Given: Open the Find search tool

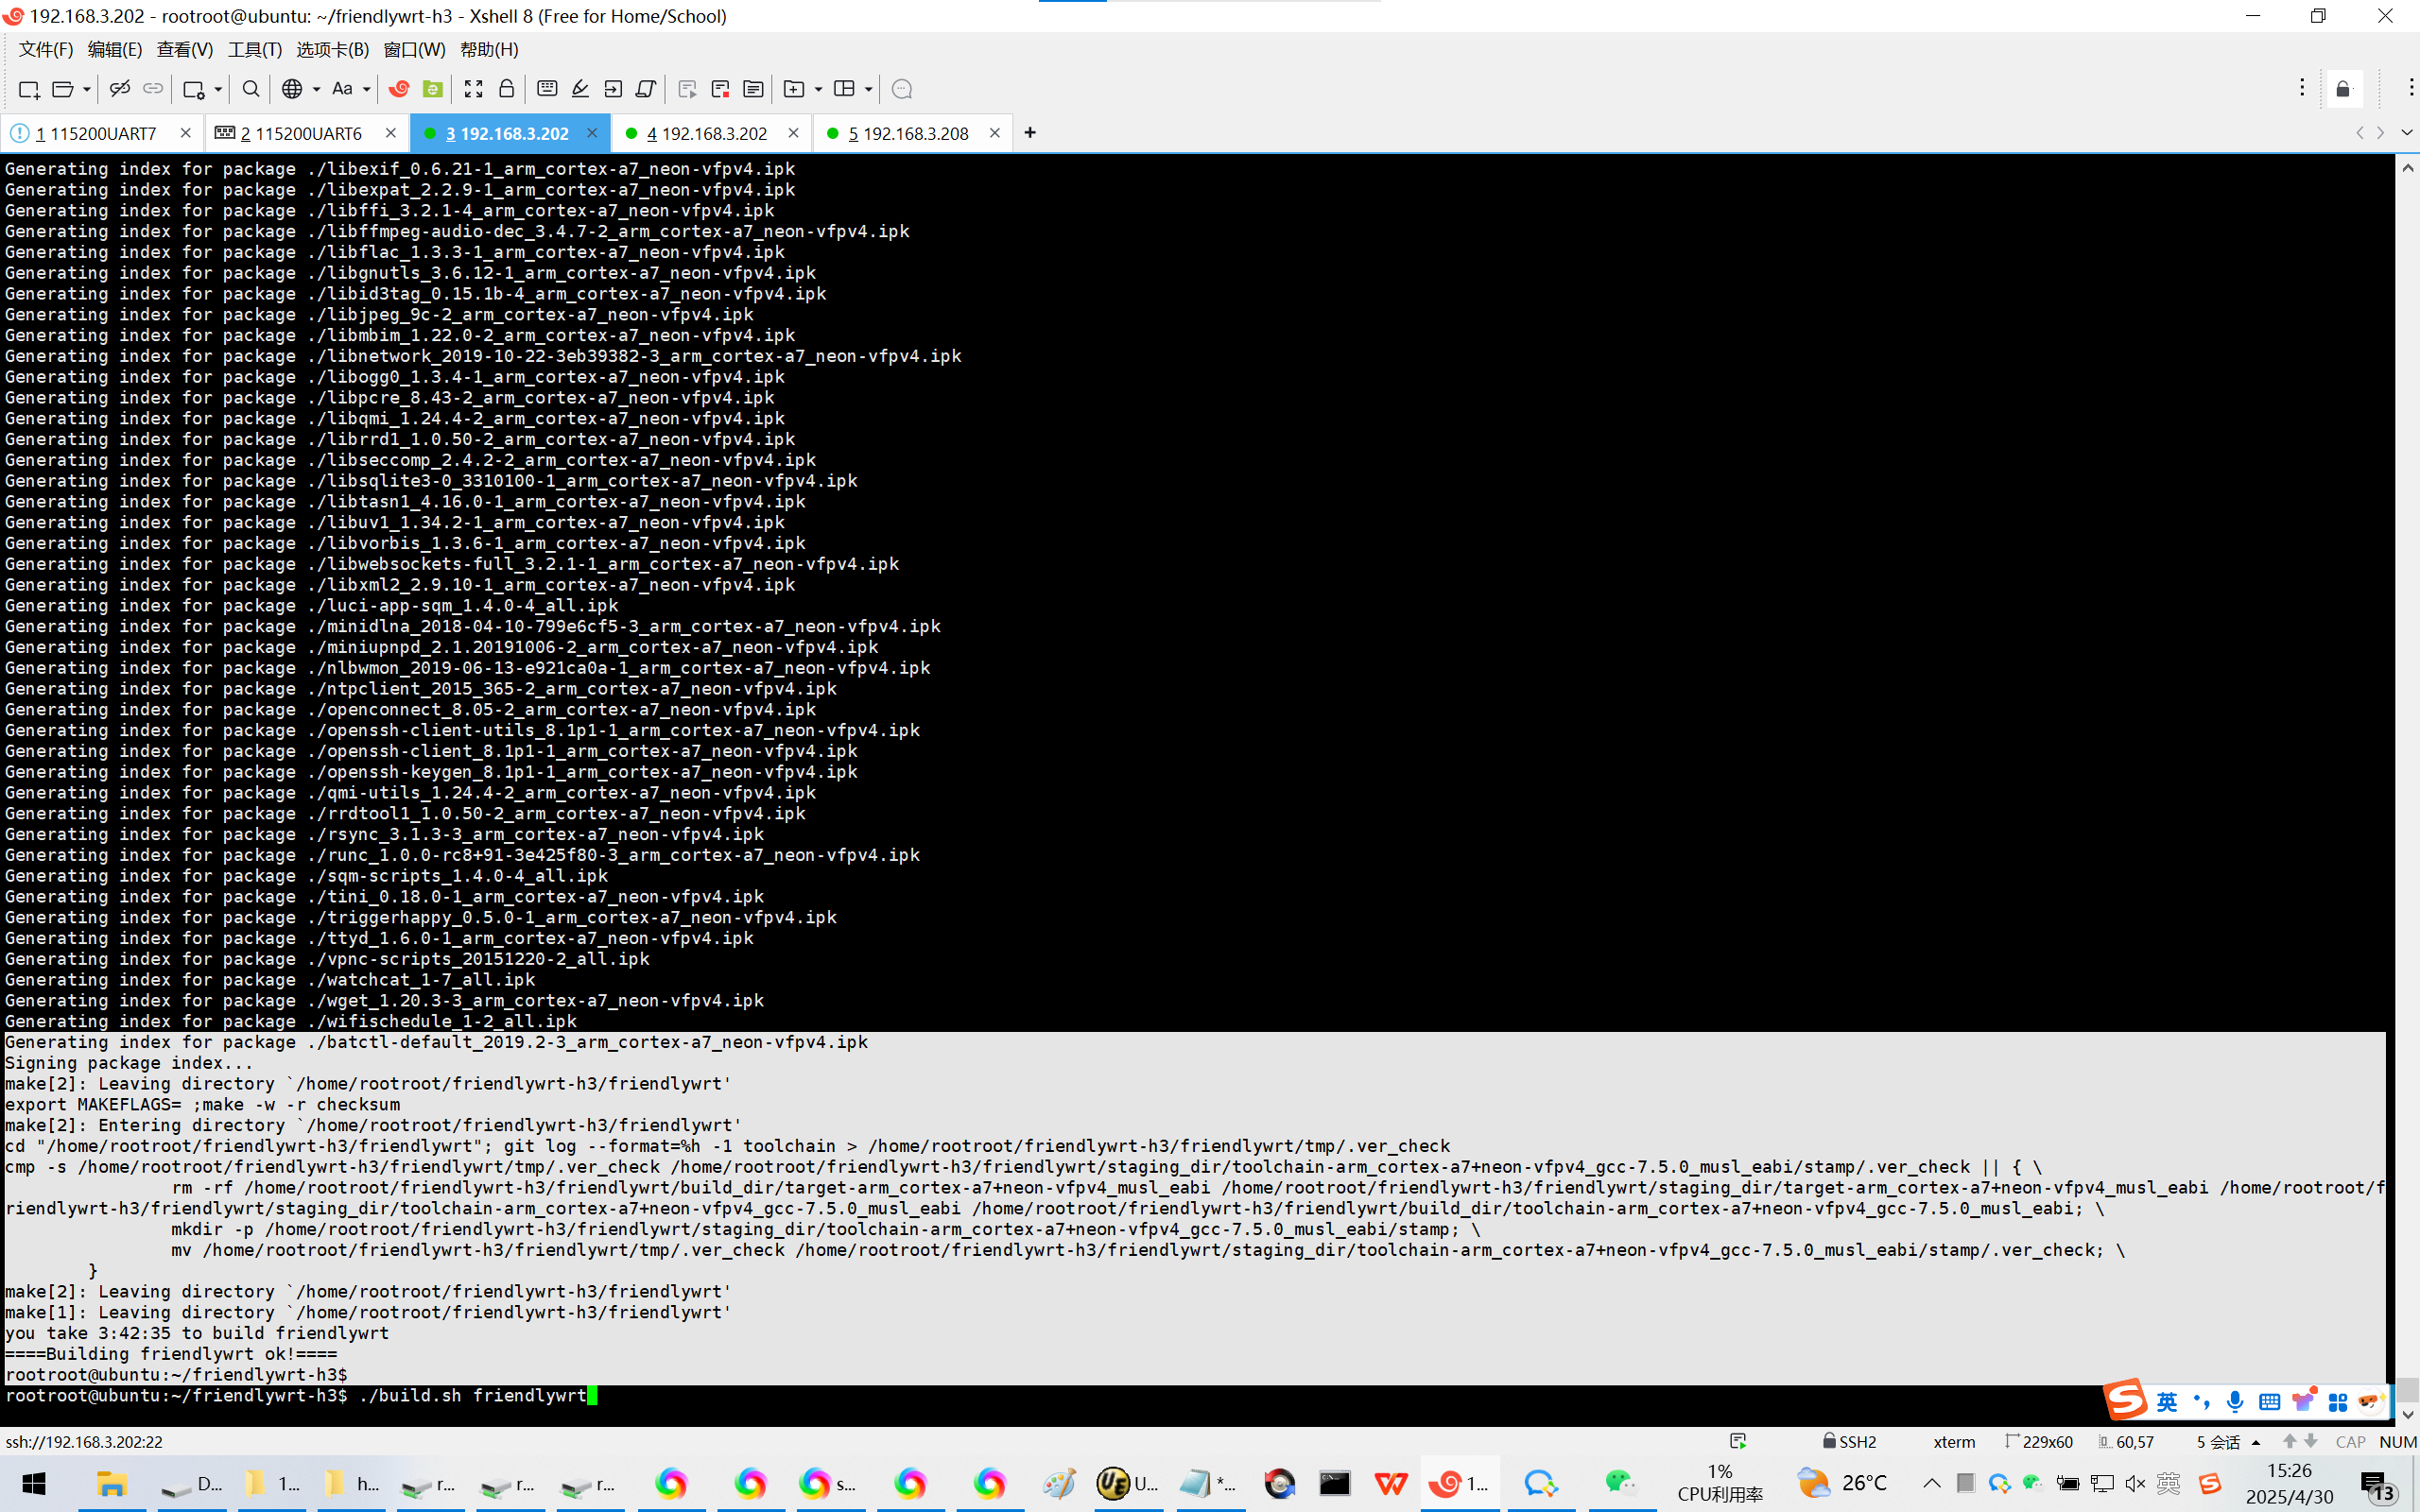Looking at the screenshot, I should click(251, 89).
